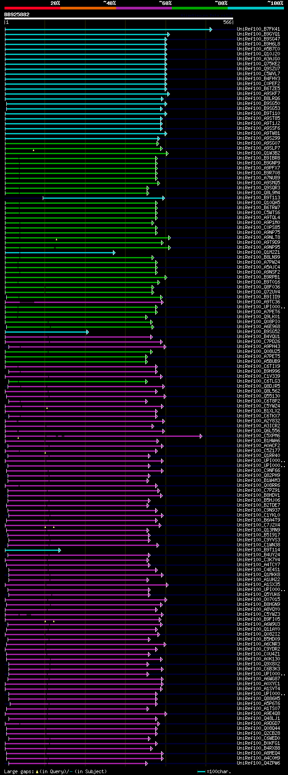The width and height of the screenshot is (288, 775).
Task: Click the UniRef100_B4VQU1 label
Action: [258, 336]
